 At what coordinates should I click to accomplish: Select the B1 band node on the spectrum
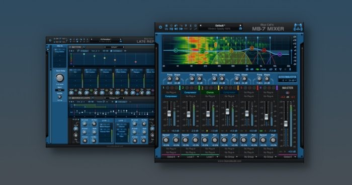click(x=175, y=51)
